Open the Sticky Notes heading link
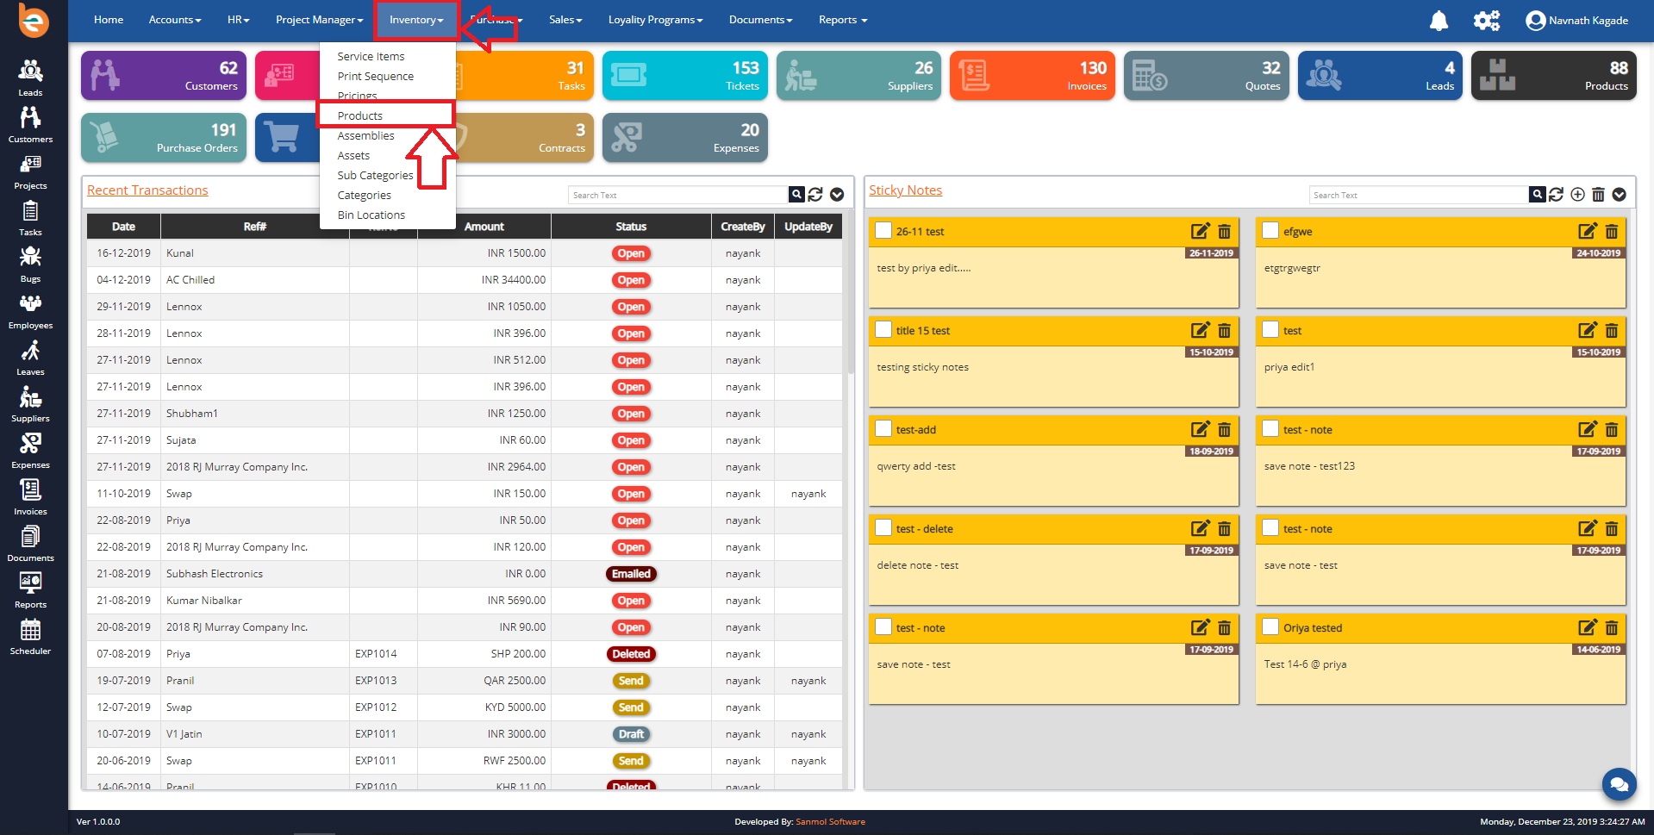The image size is (1654, 835). coord(906,190)
